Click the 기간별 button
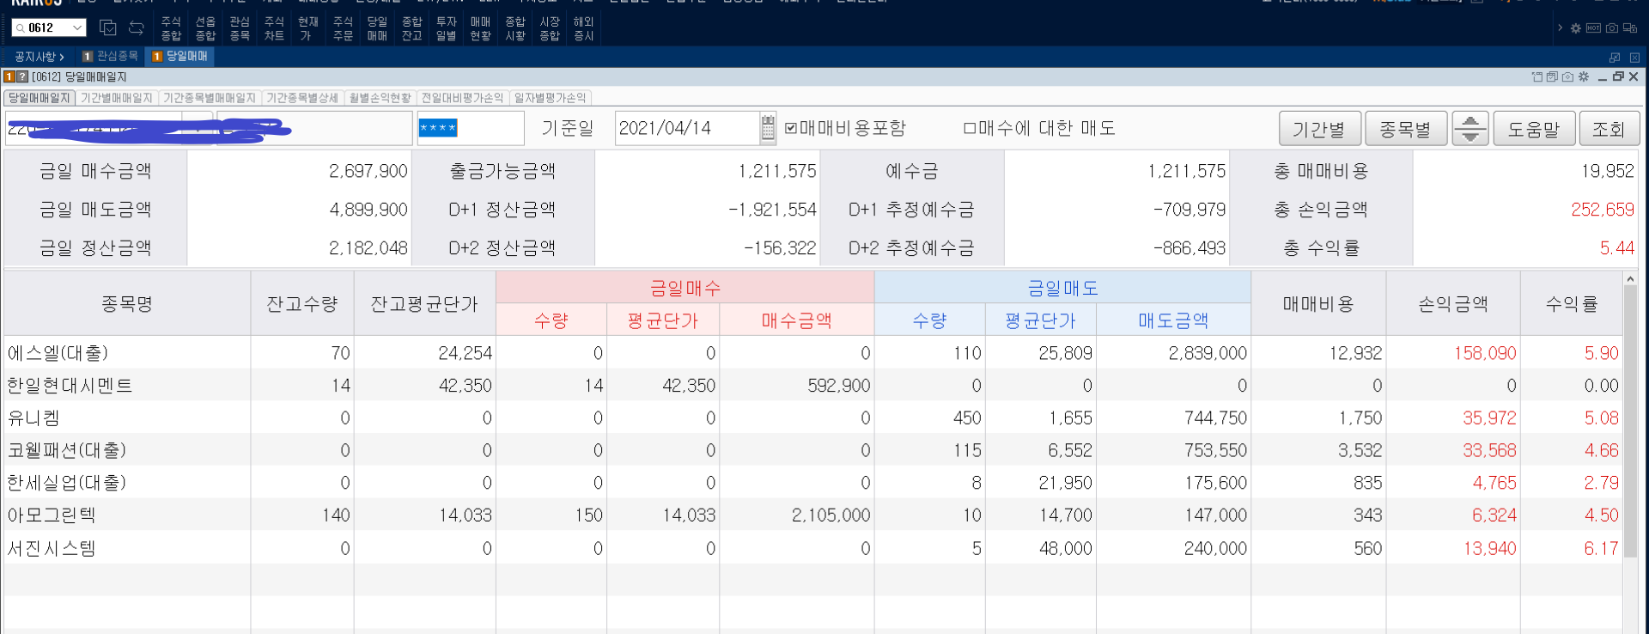The height and width of the screenshot is (634, 1649). (1319, 129)
